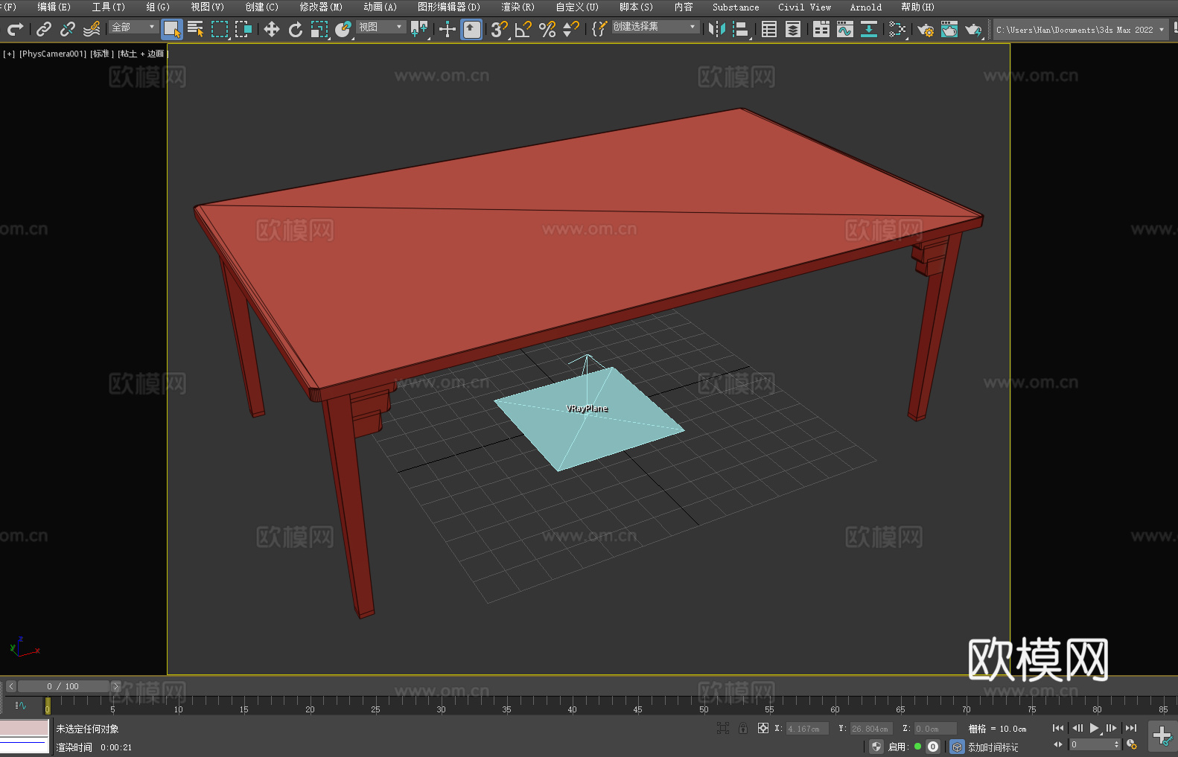Select the Link tool

(x=44, y=29)
